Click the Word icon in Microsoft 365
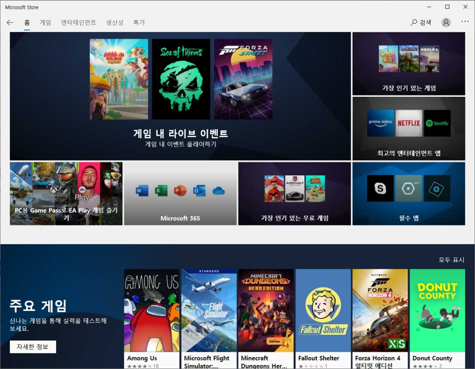Image resolution: width=475 pixels, height=369 pixels. [x=142, y=191]
